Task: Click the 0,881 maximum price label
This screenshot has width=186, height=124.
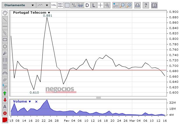Action: [48, 16]
